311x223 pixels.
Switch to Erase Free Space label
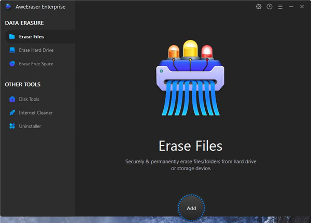(36, 64)
